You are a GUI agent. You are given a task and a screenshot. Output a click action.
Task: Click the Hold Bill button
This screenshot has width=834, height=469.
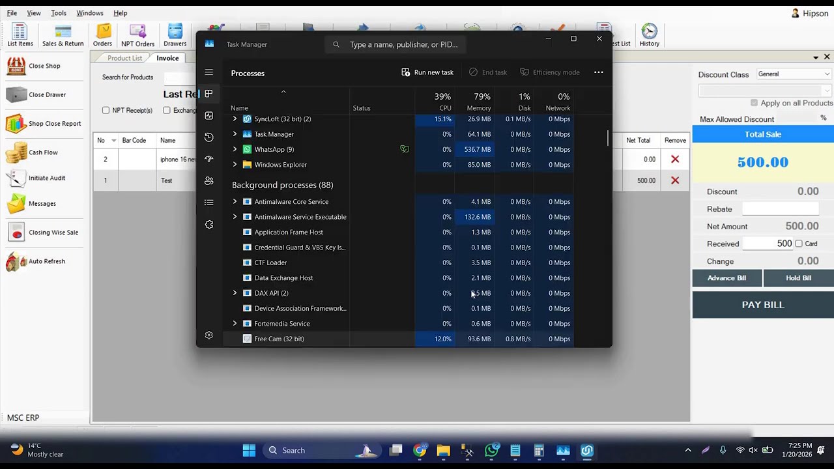798,278
